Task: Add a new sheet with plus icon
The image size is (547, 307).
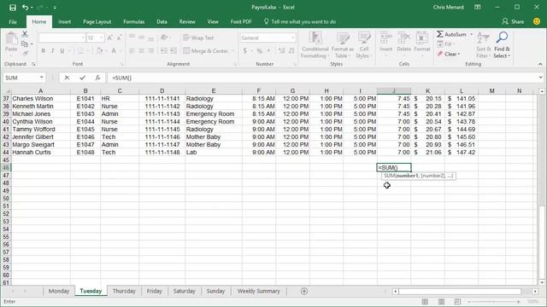Action: click(304, 291)
